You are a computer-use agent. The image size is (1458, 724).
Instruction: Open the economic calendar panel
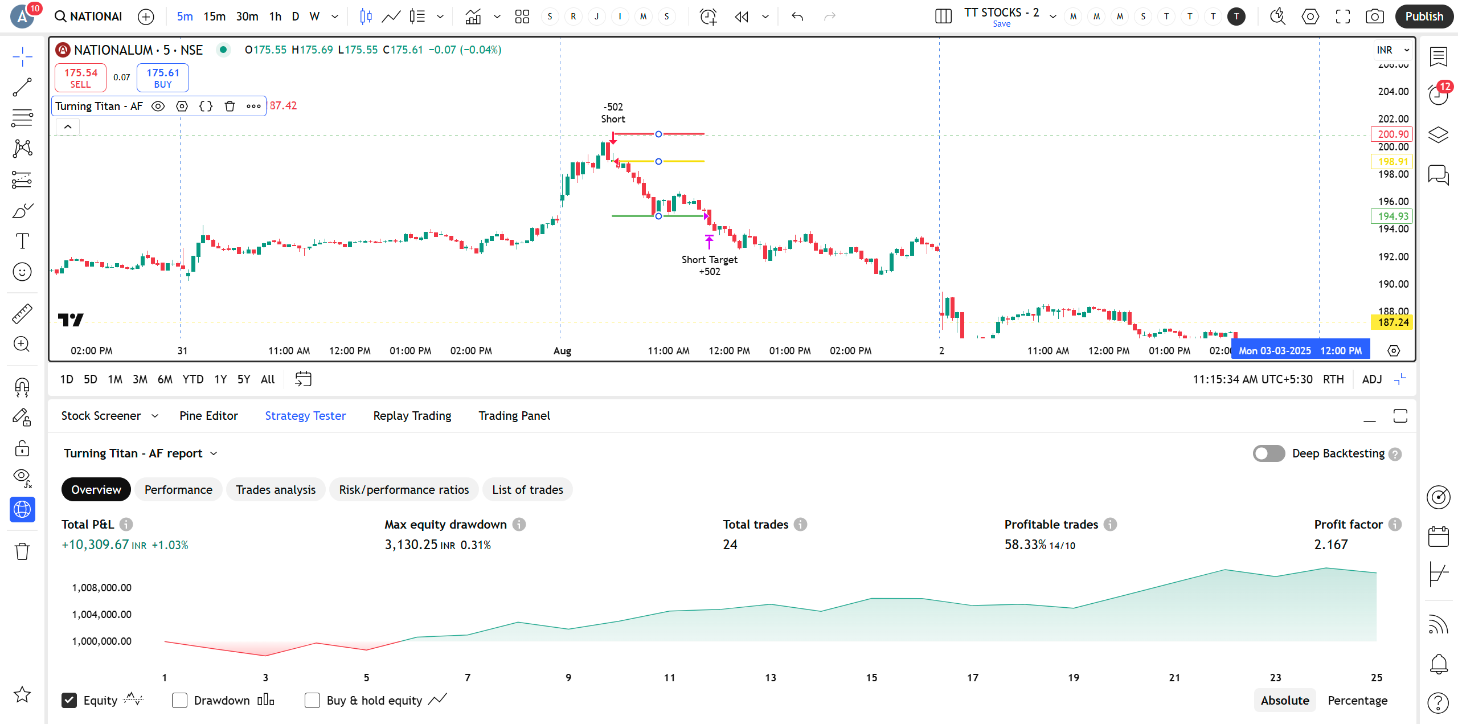1439,536
